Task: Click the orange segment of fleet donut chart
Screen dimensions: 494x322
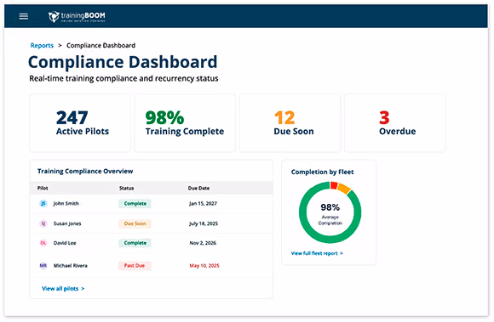Action: coord(344,189)
